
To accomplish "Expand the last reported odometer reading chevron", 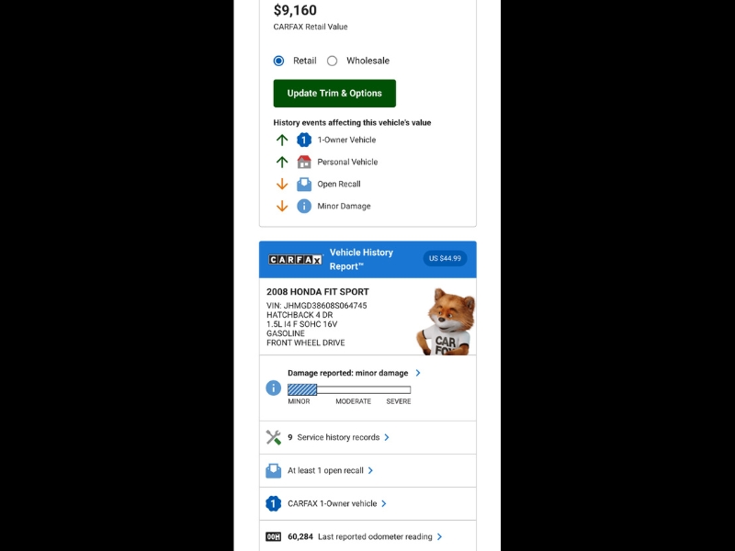I will click(439, 536).
